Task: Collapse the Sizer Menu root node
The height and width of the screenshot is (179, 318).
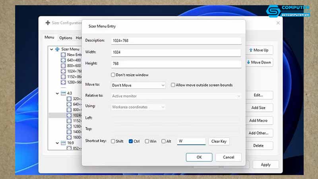Action: (x=52, y=49)
